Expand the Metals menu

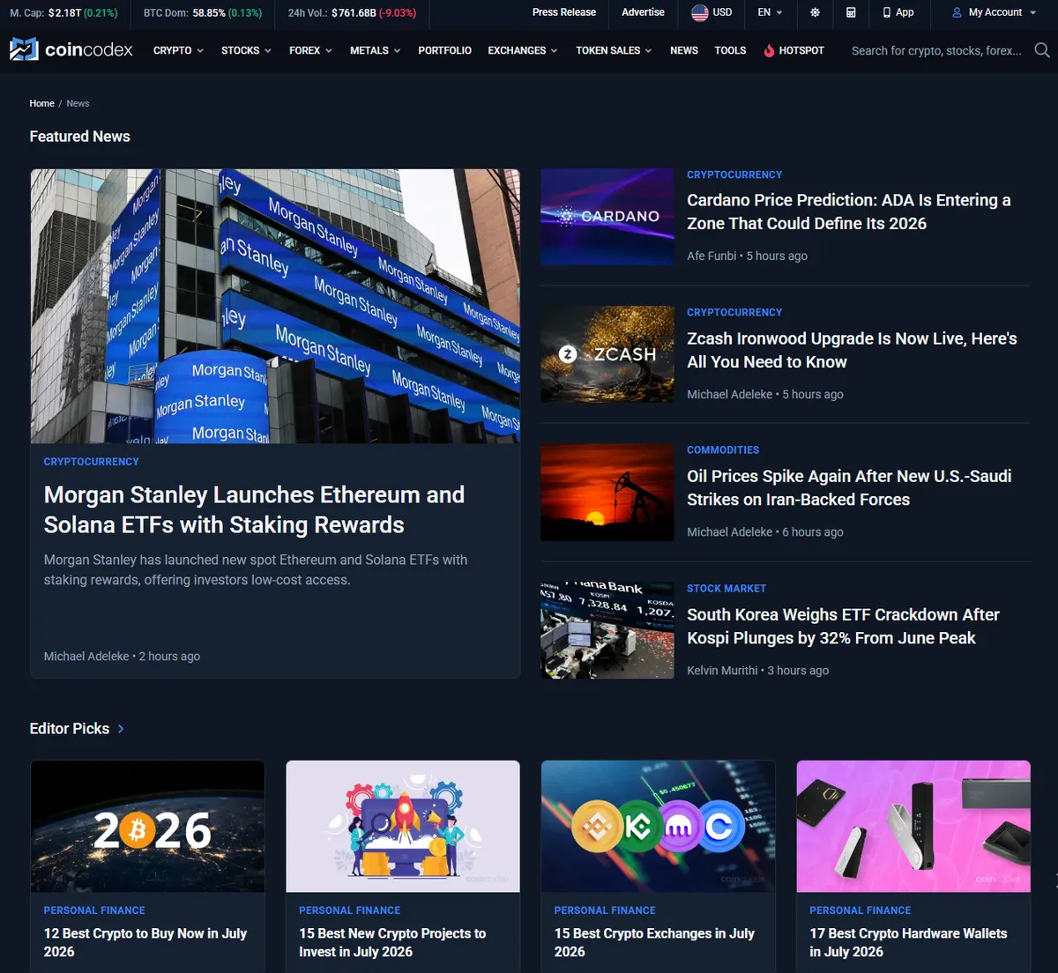[375, 50]
